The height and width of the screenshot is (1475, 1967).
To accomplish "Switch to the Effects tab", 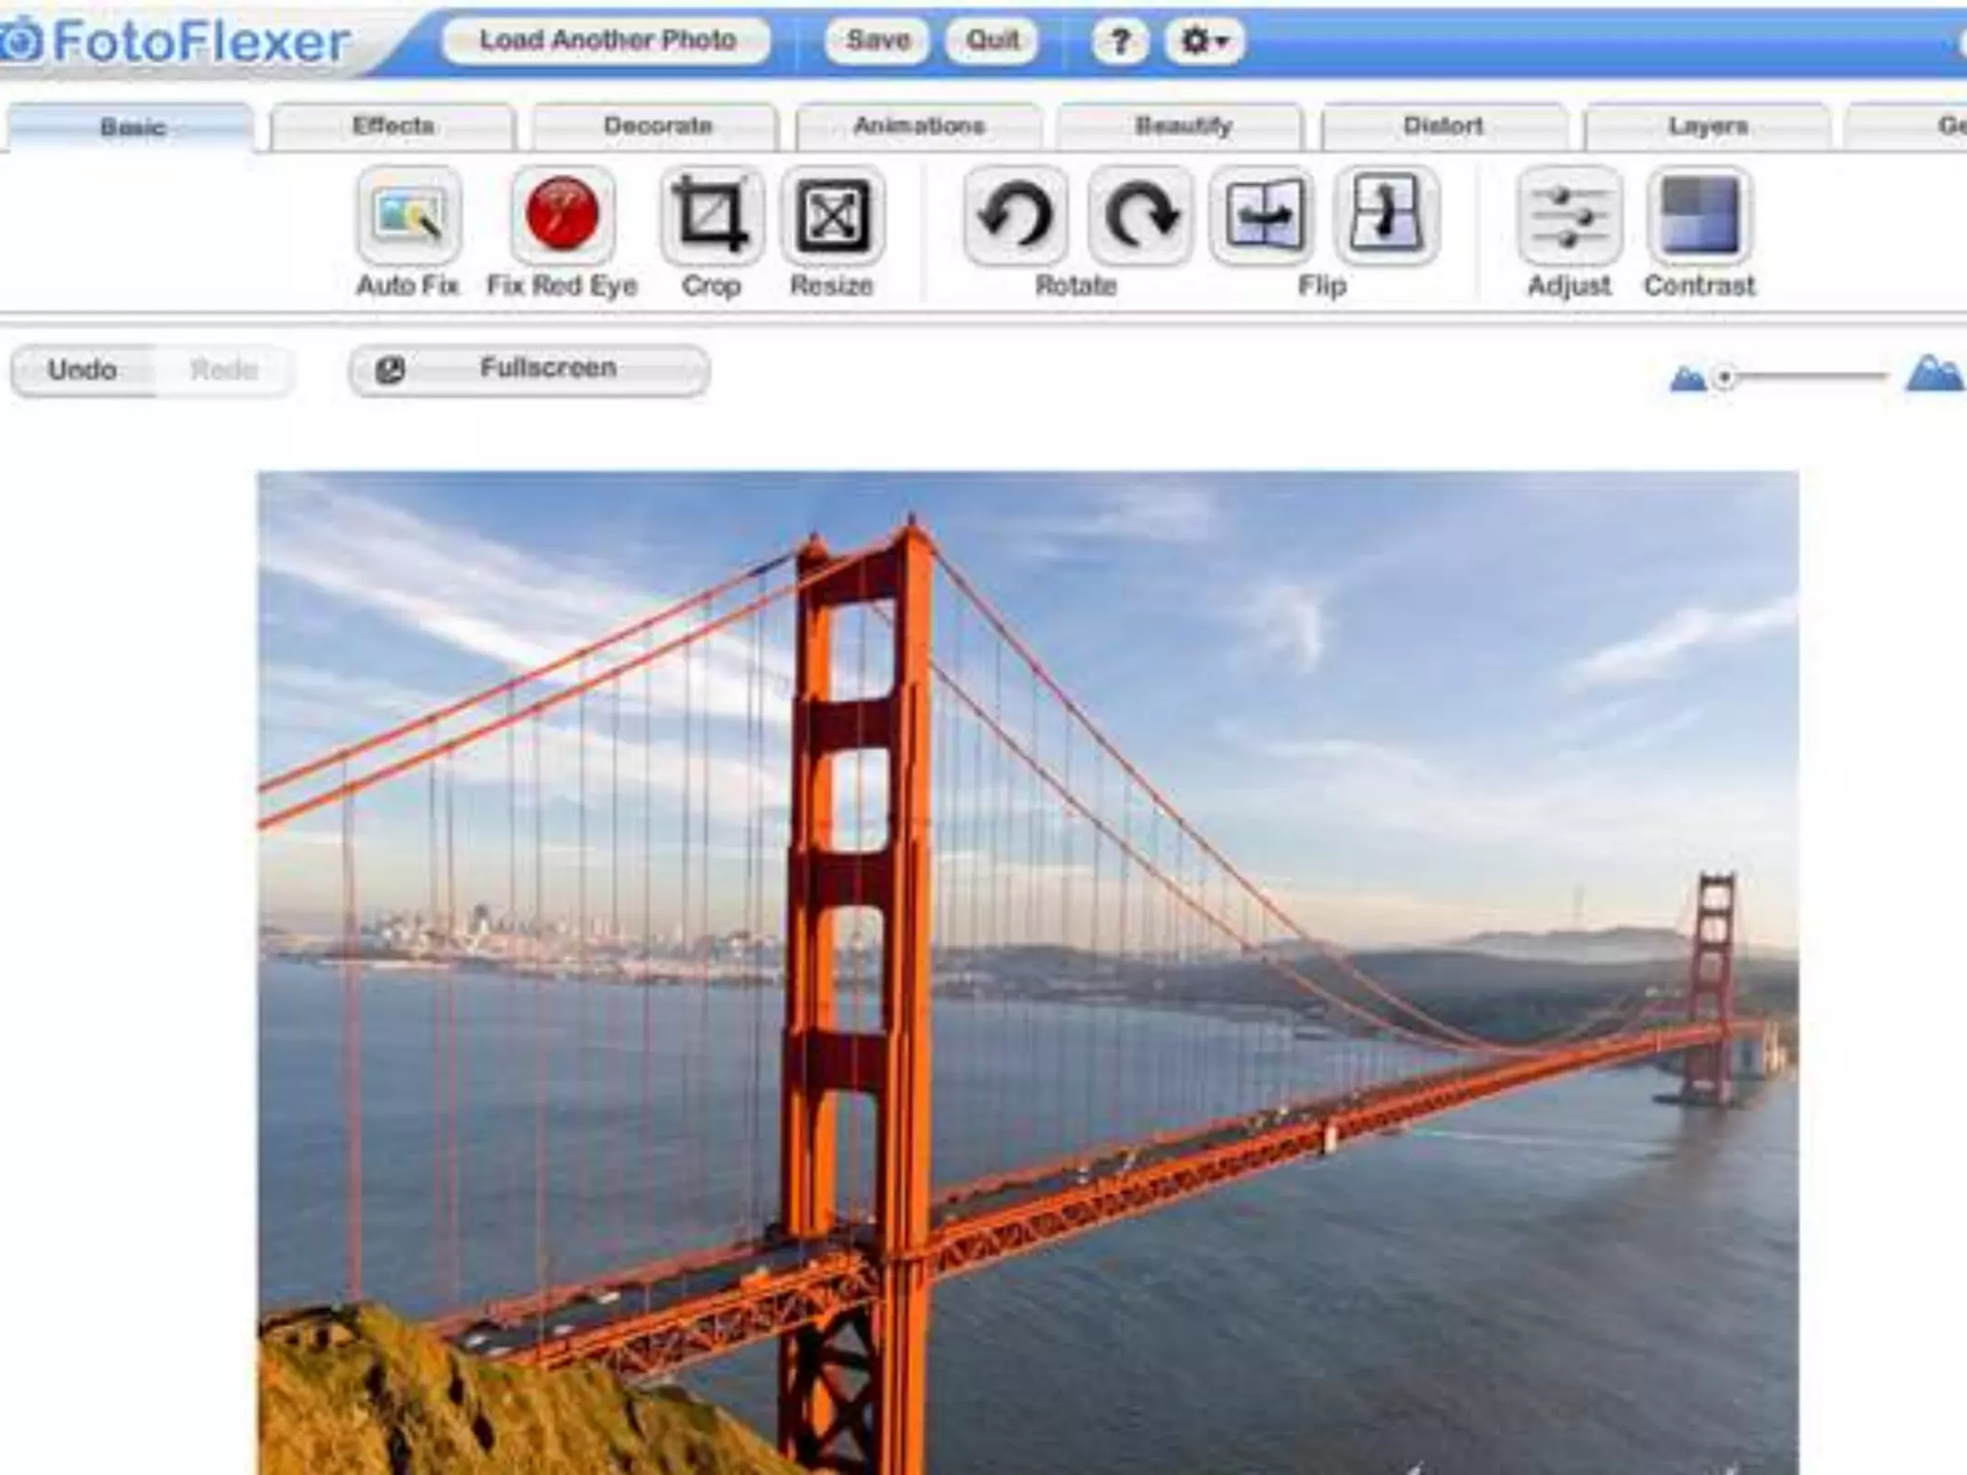I will pyautogui.click(x=393, y=127).
